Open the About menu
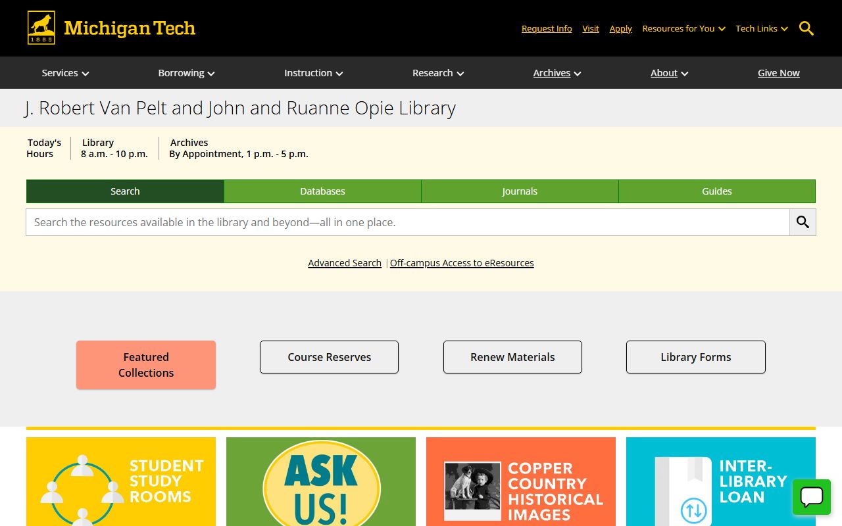 669,73
